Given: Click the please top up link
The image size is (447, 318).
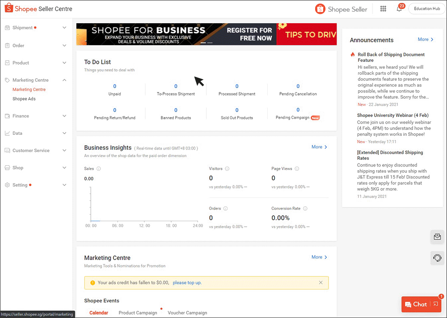Looking at the screenshot, I should point(187,283).
